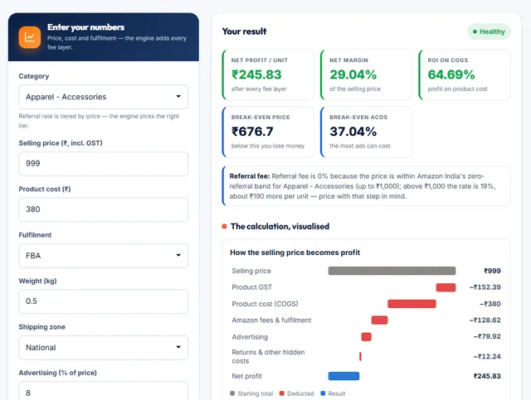Click the 'Fulfilment' label

point(35,235)
